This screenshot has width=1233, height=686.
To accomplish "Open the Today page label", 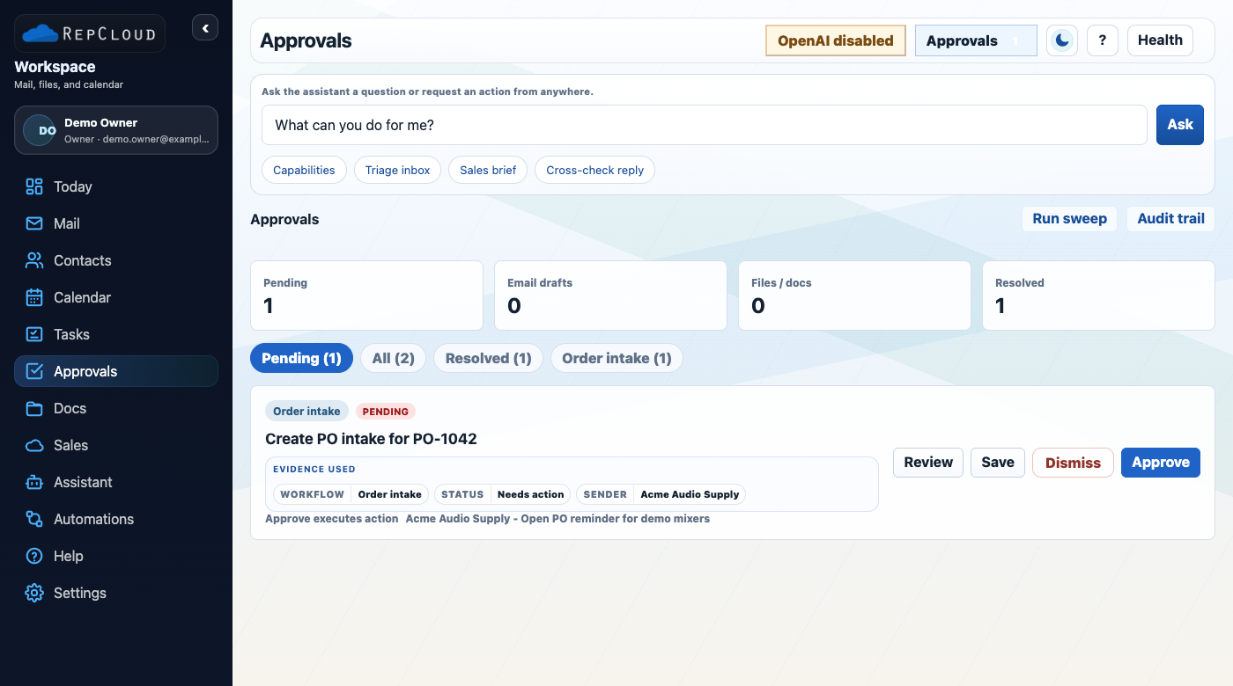I will pos(73,186).
